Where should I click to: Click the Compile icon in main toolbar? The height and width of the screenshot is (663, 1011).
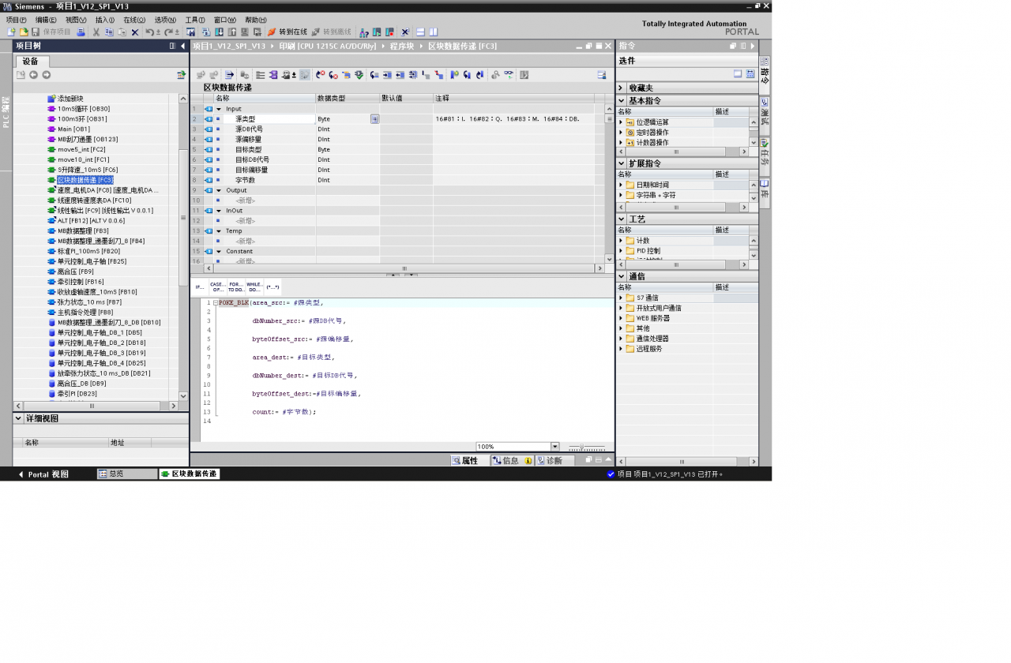(x=190, y=32)
